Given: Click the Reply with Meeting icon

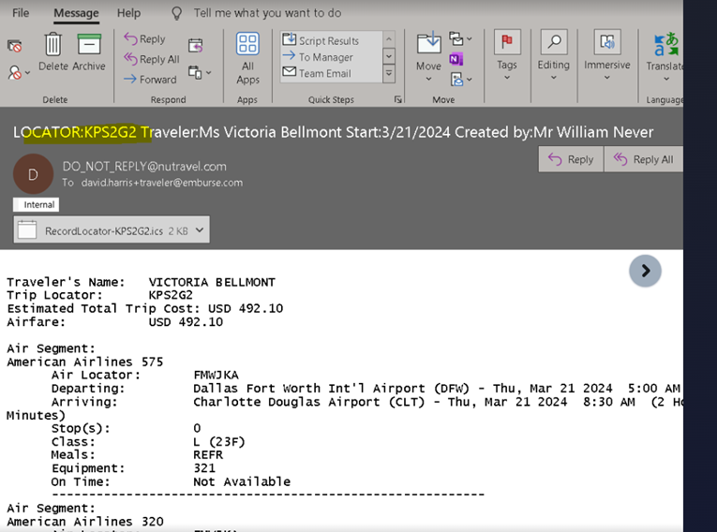Looking at the screenshot, I should (x=195, y=46).
